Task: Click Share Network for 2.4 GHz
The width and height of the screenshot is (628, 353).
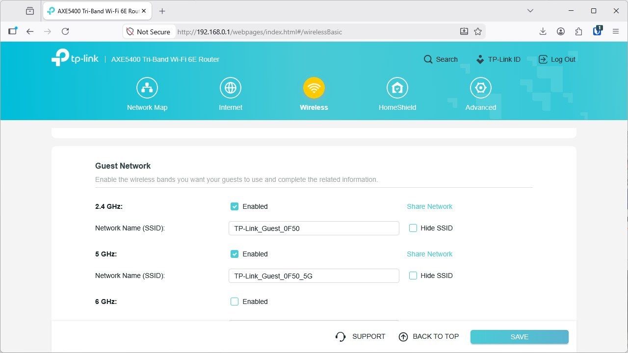Action: click(430, 206)
